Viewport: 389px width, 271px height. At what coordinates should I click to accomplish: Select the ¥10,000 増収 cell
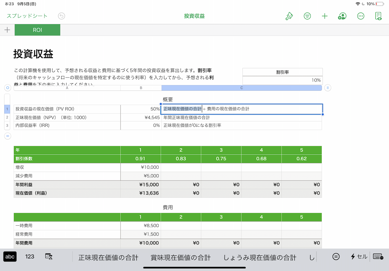click(141, 167)
